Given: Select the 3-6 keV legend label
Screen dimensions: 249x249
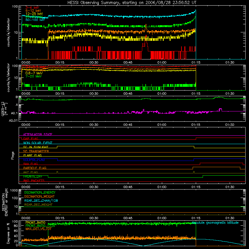Looking at the screenshot, I should tap(32, 7).
